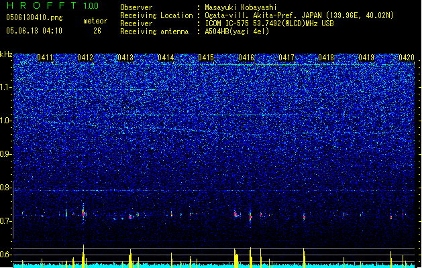Click the HROFFT 1.0.0 title text
The width and height of the screenshot is (422, 268).
(x=52, y=5)
